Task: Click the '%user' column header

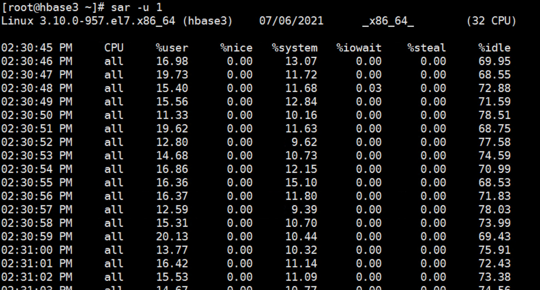Action: pyautogui.click(x=172, y=48)
